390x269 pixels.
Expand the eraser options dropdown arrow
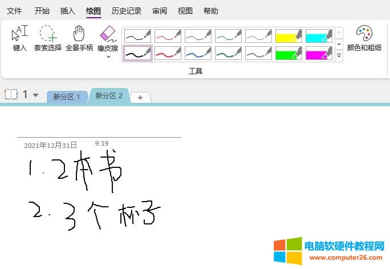(108, 57)
